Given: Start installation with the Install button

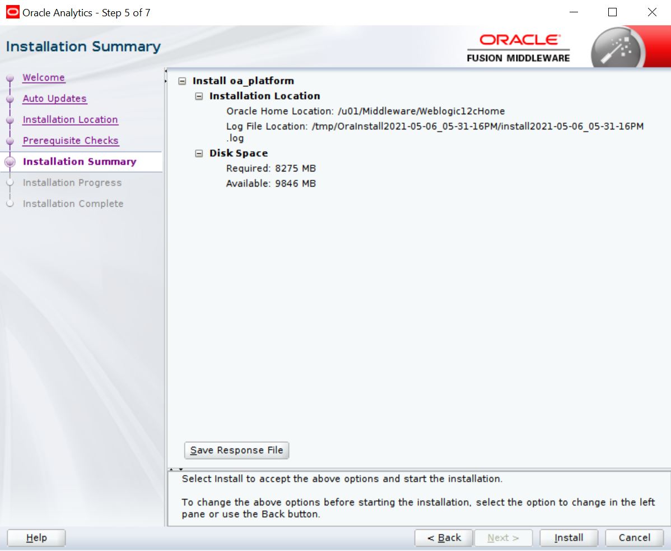Looking at the screenshot, I should coord(569,538).
